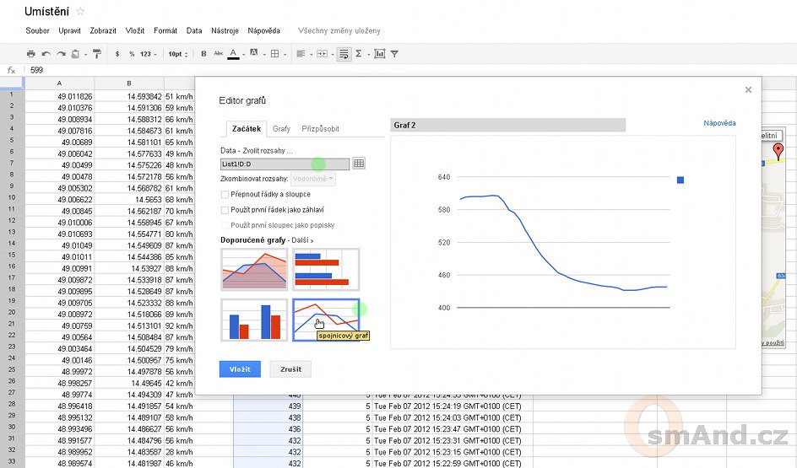Click the blue legend square in chart preview
Viewport: 797px width, 468px height.
pyautogui.click(x=680, y=180)
